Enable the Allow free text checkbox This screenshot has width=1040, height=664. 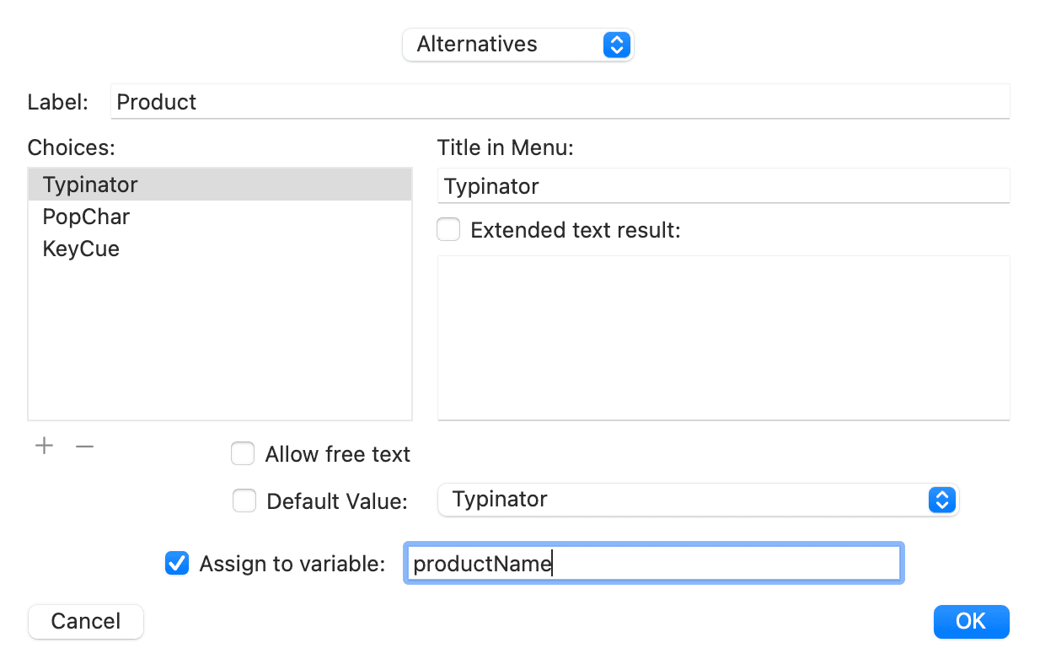click(x=243, y=453)
